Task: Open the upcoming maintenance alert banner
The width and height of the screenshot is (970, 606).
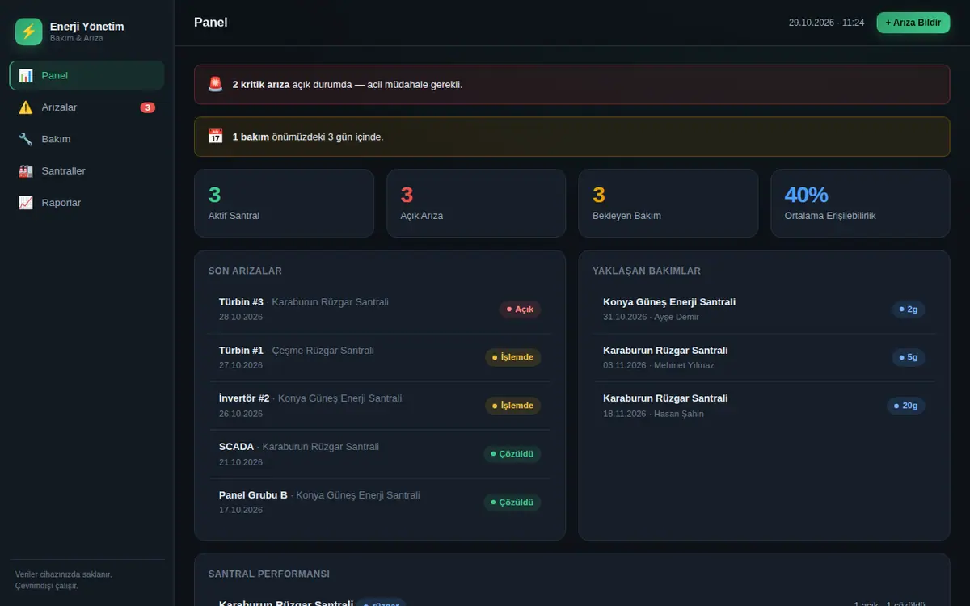Action: coord(571,137)
